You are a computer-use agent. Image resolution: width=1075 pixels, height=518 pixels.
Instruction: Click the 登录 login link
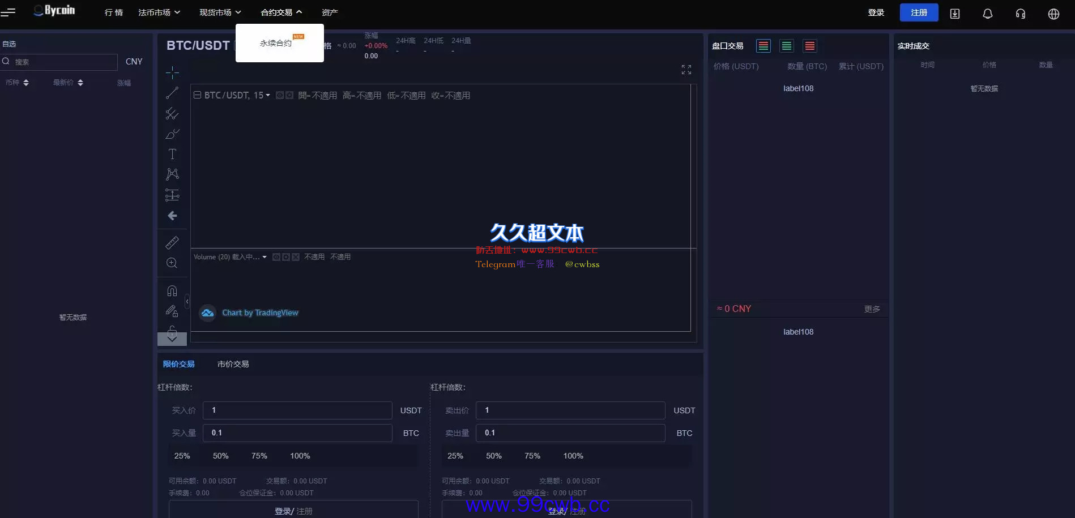pos(876,12)
